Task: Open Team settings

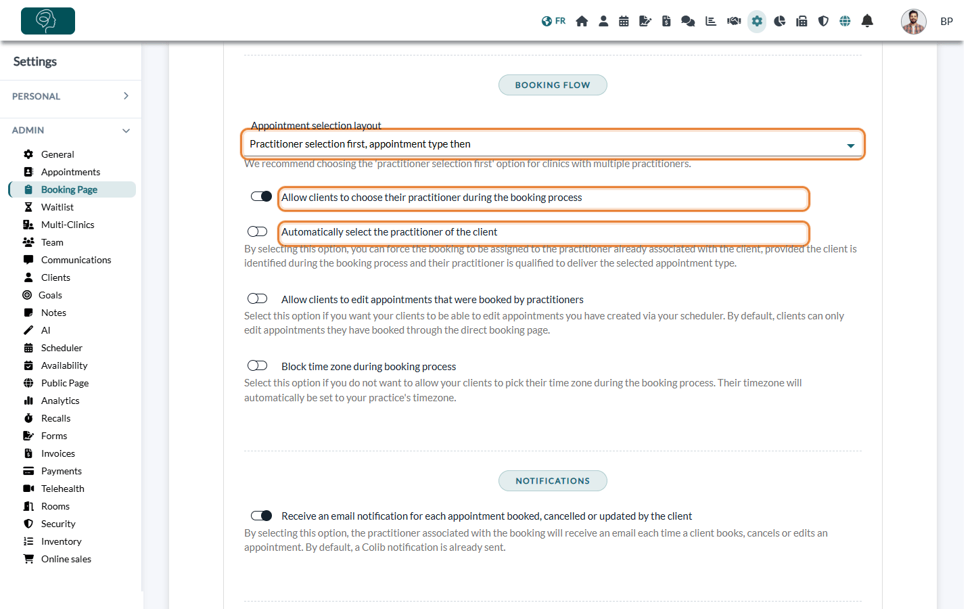Action: [52, 242]
